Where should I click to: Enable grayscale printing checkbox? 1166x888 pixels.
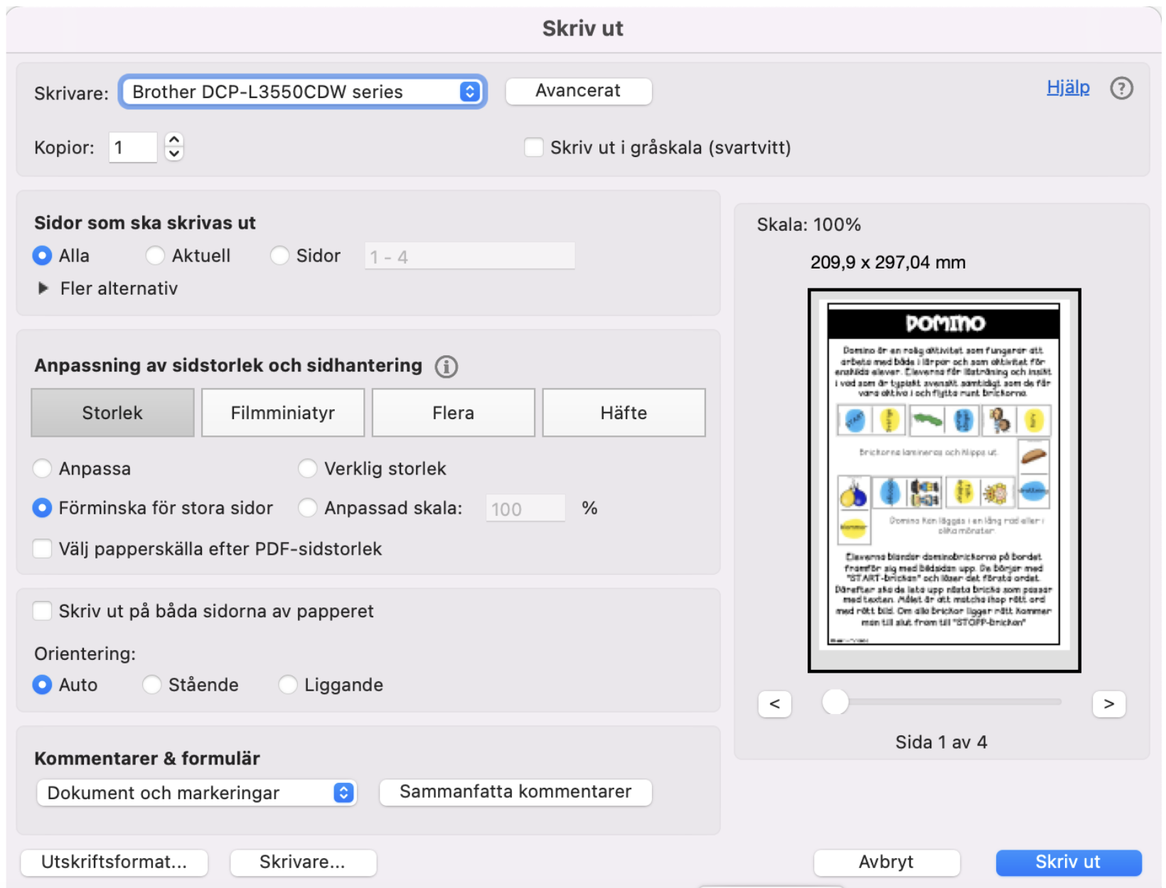(x=533, y=148)
